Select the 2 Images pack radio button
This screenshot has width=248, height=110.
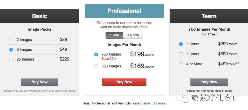coord(11,40)
